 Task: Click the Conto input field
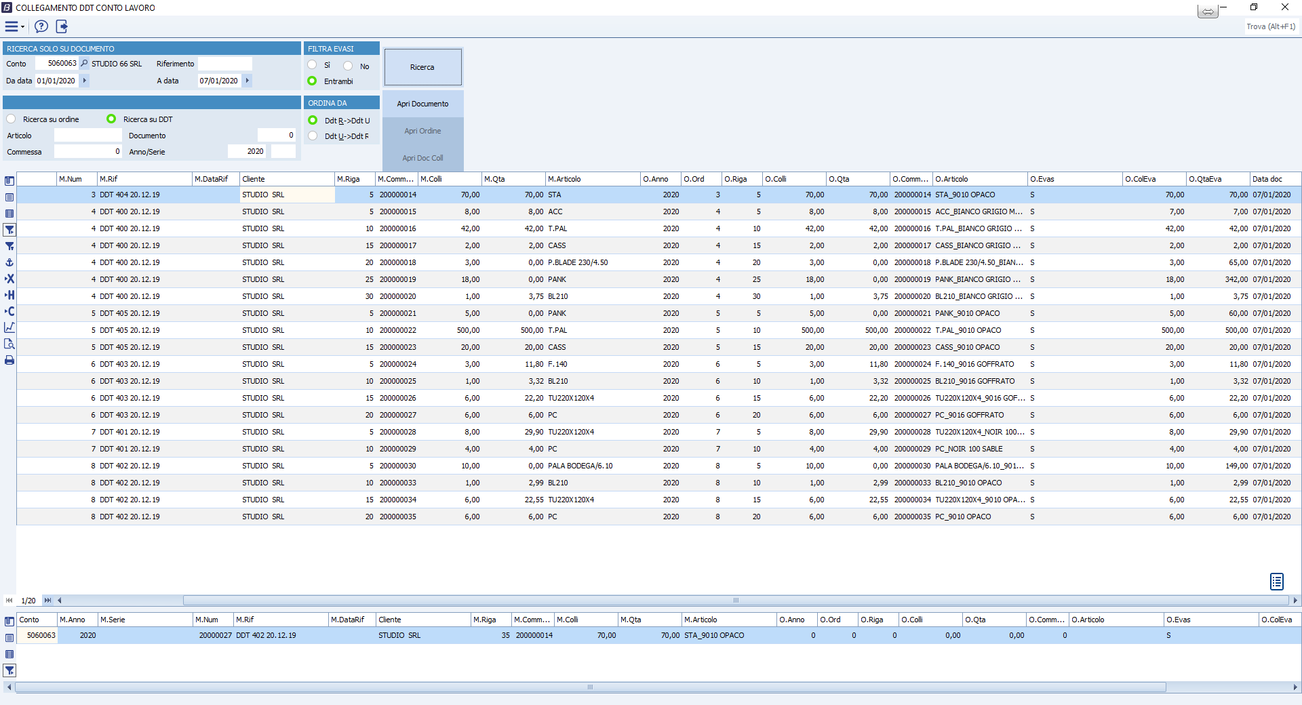point(57,63)
